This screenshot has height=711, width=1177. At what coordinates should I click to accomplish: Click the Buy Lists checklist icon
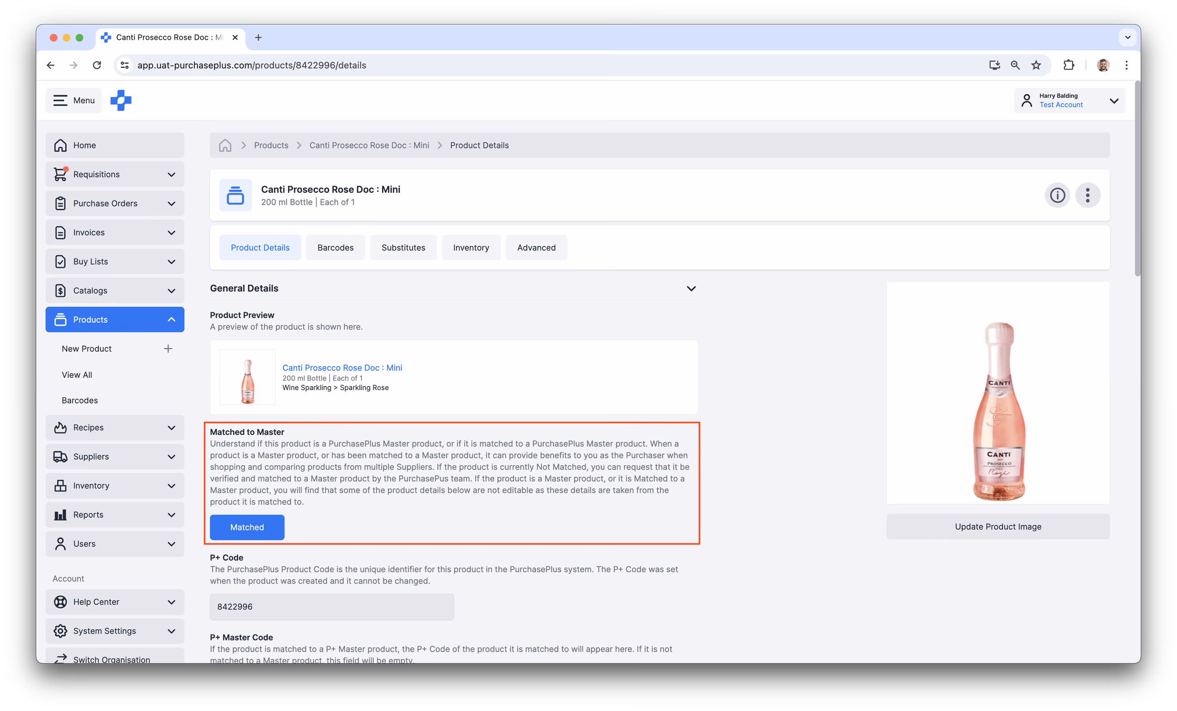[60, 262]
